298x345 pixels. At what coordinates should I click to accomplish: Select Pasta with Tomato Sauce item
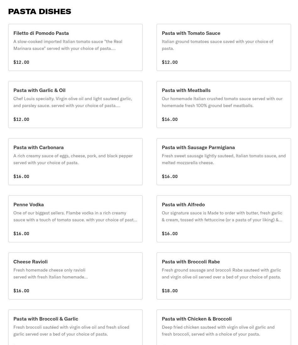tap(224, 47)
